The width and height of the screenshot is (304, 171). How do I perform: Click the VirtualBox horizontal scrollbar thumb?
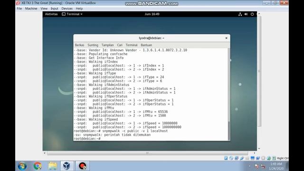147,153
